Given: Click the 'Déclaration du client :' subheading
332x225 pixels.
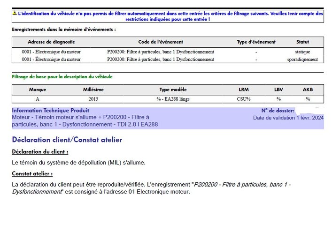Looking at the screenshot, I should (40, 152).
